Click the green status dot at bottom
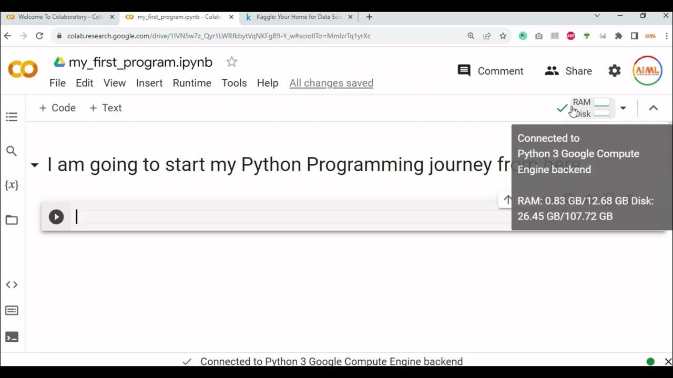Viewport: 673px width, 378px height. pyautogui.click(x=650, y=362)
